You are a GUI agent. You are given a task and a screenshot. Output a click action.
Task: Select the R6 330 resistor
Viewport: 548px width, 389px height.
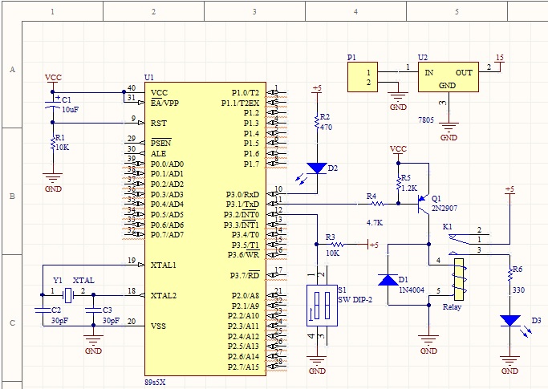pyautogui.click(x=509, y=274)
